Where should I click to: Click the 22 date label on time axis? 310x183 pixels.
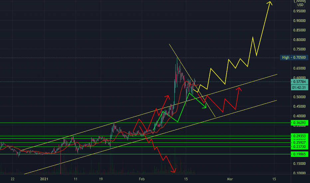coord(13,179)
